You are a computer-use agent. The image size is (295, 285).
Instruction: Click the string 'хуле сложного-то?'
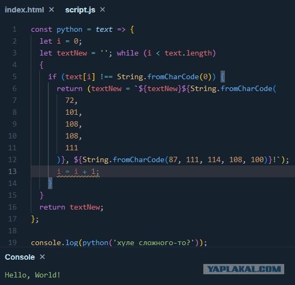point(154,242)
